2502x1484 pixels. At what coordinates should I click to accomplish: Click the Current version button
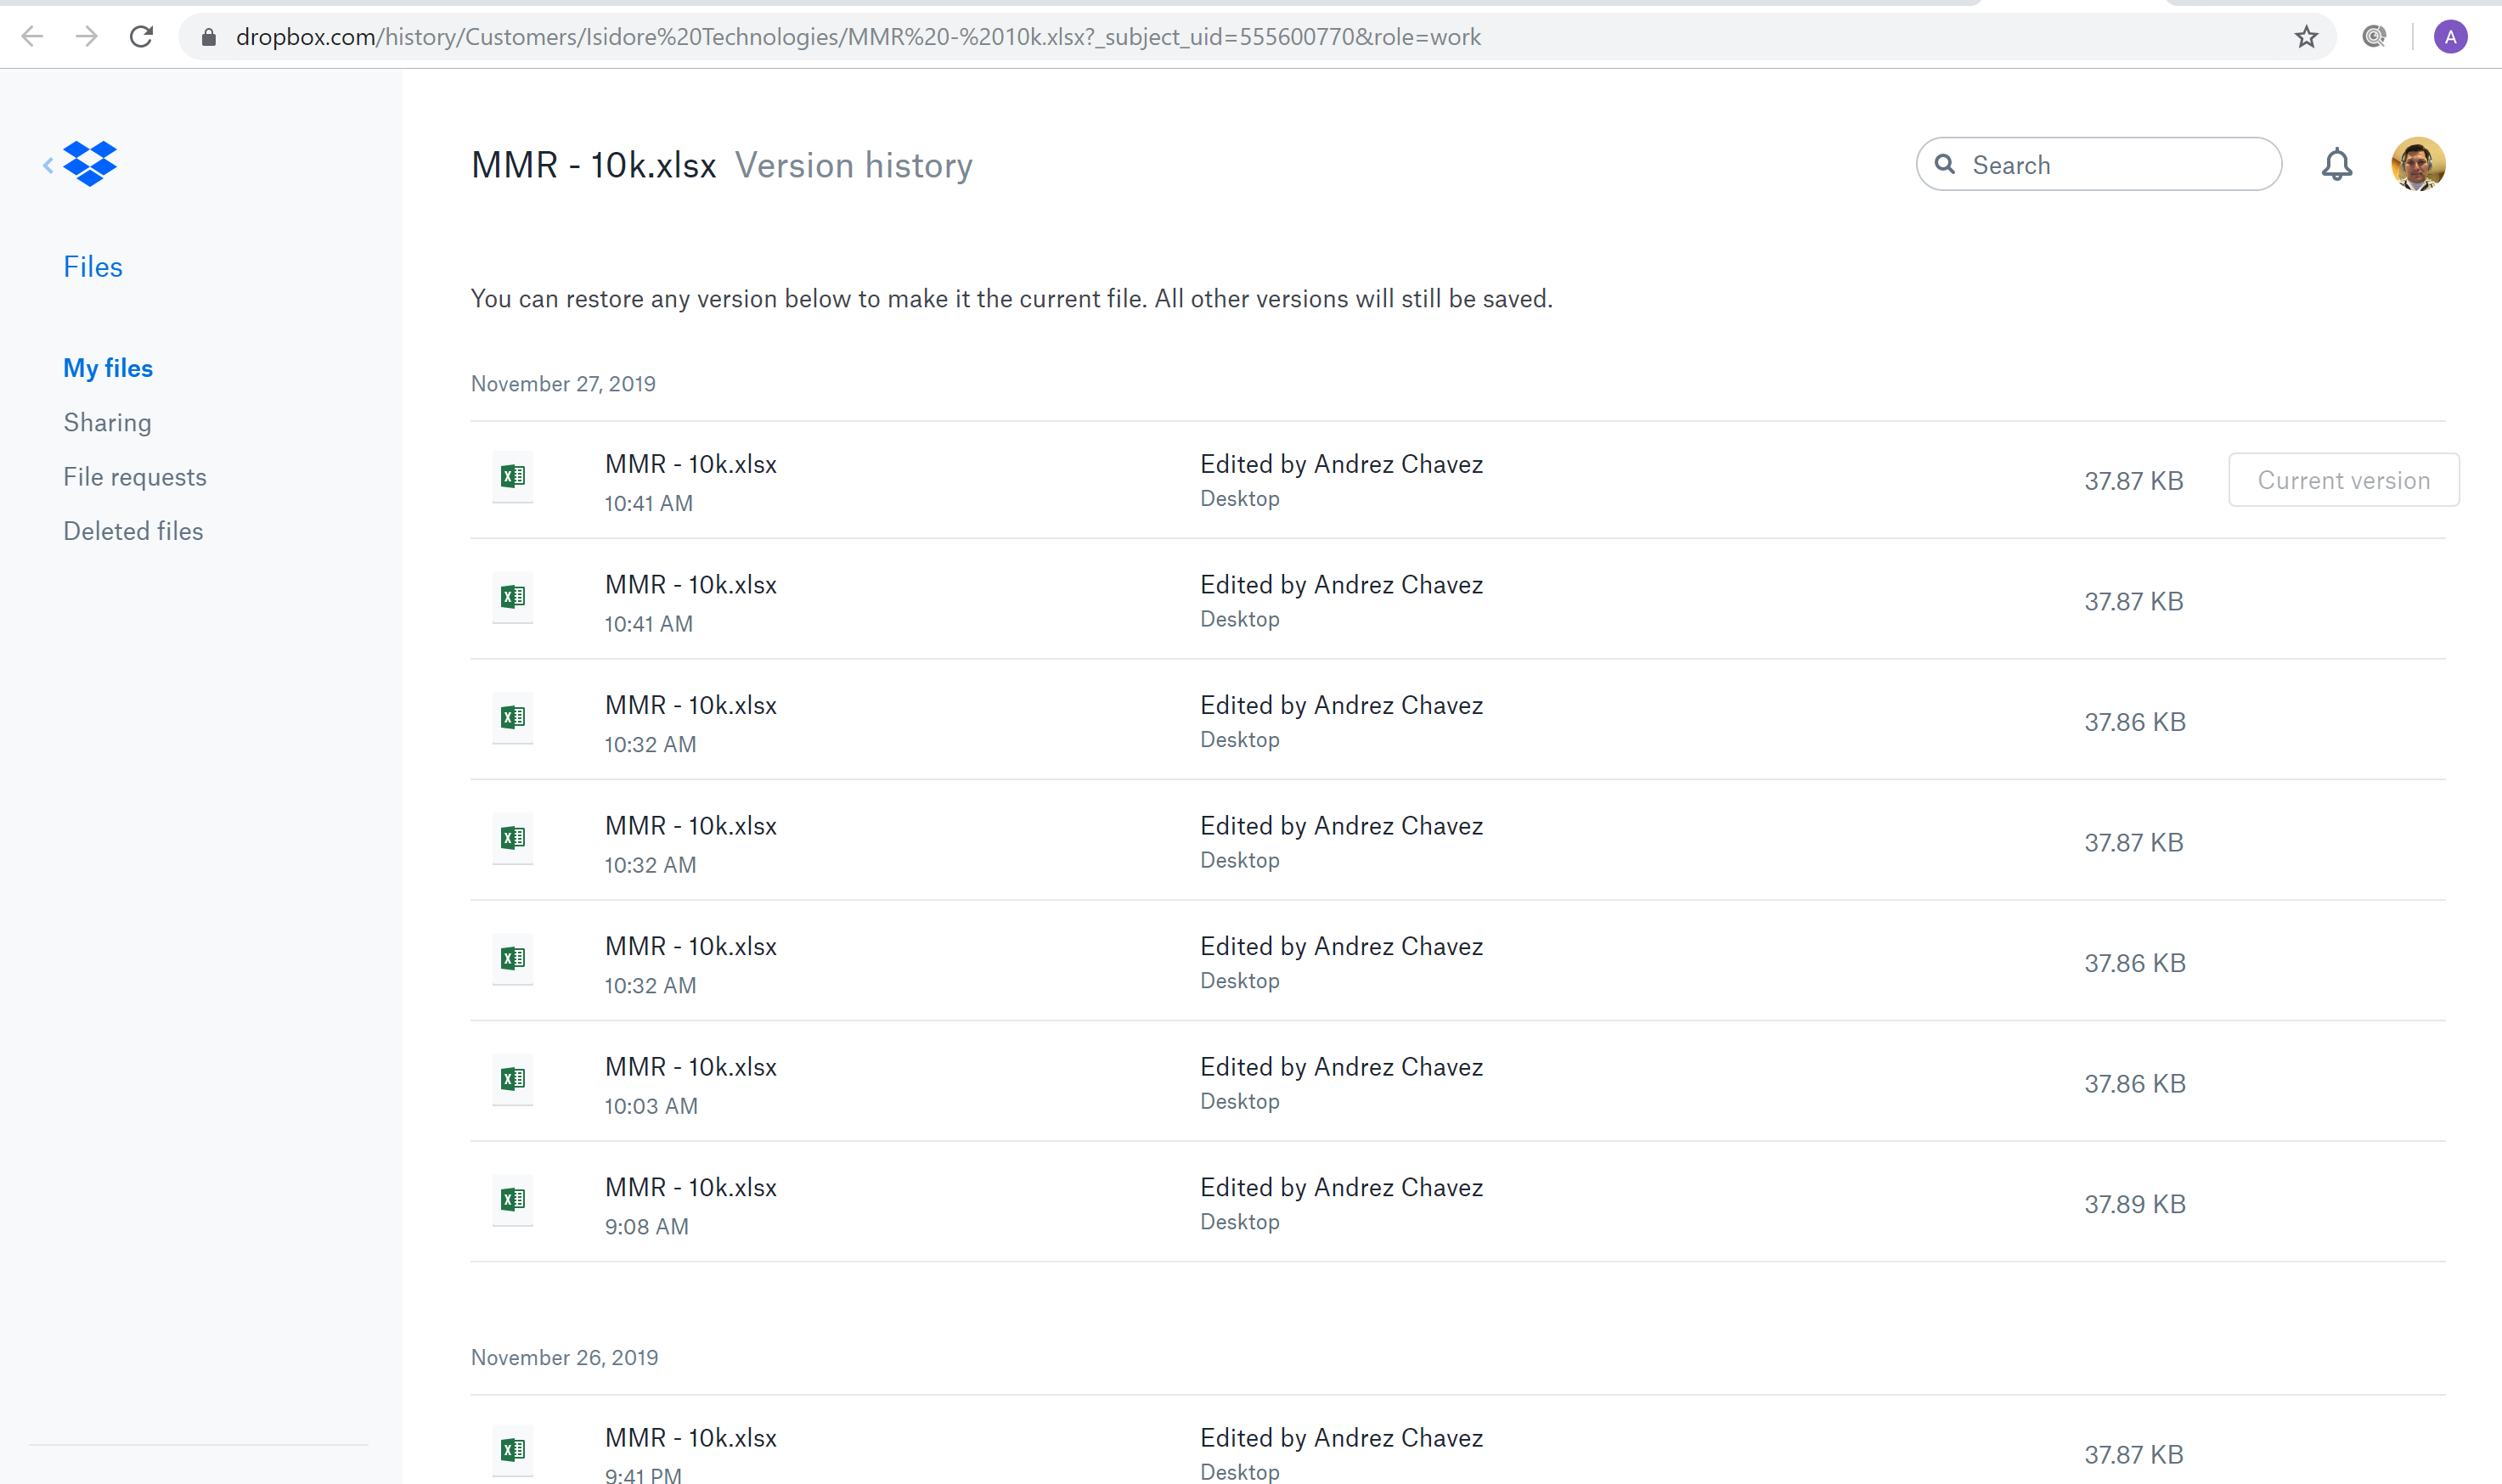coord(2343,480)
